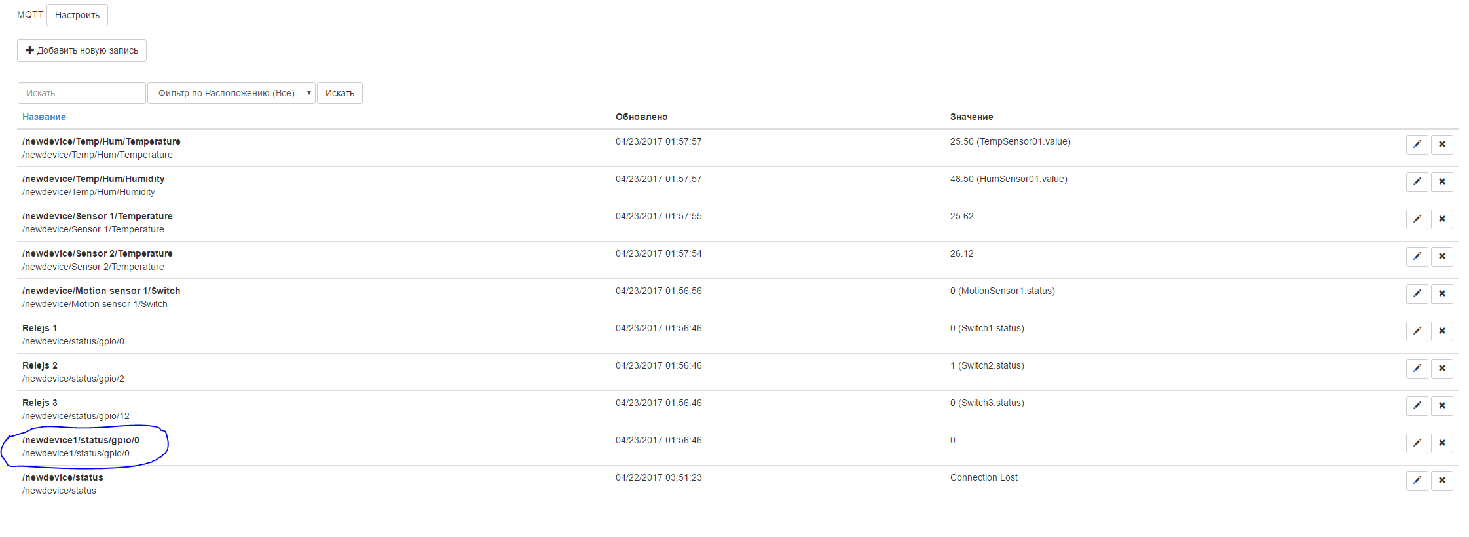Open the /newdevice/status entry title
The image size is (1469, 537).
(x=62, y=477)
